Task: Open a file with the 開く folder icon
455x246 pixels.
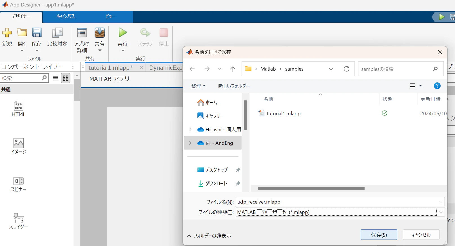Action: 22,33
